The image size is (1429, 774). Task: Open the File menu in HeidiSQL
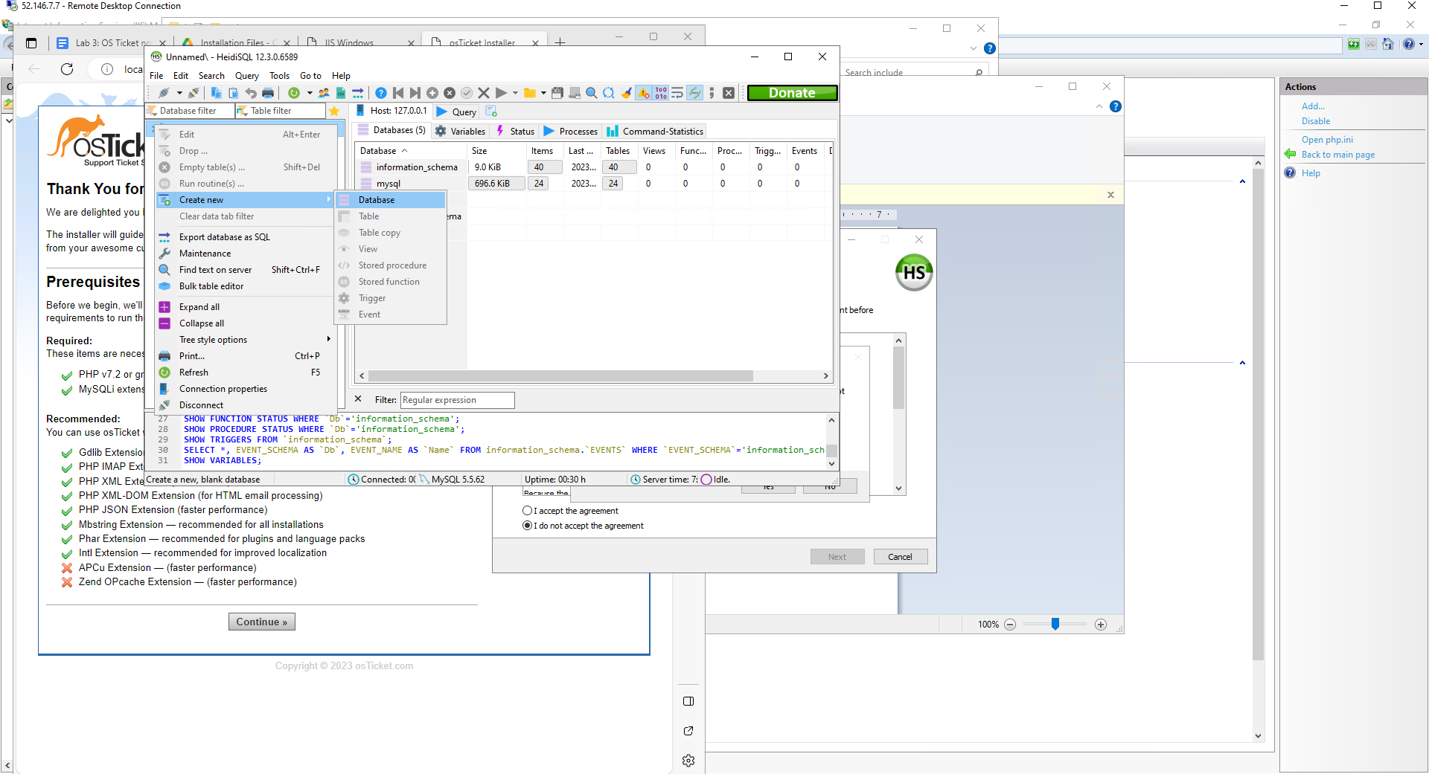click(x=156, y=76)
